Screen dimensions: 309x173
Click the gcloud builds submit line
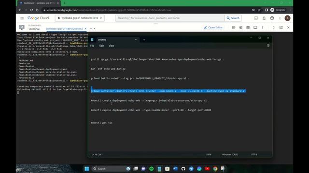click(140, 78)
